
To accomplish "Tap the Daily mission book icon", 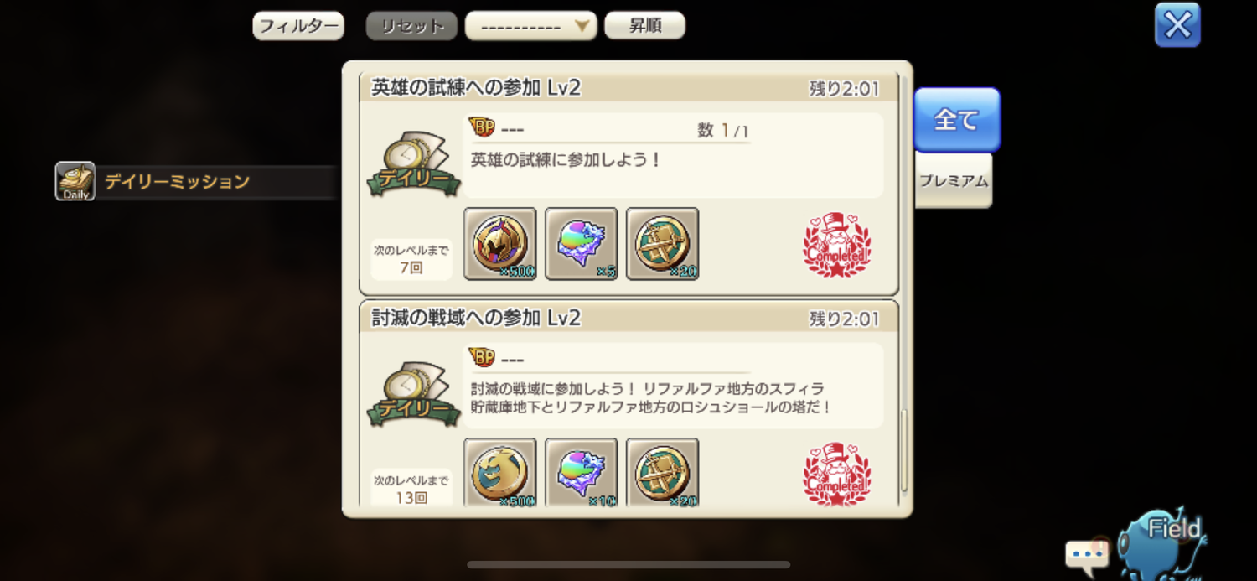I will [75, 181].
